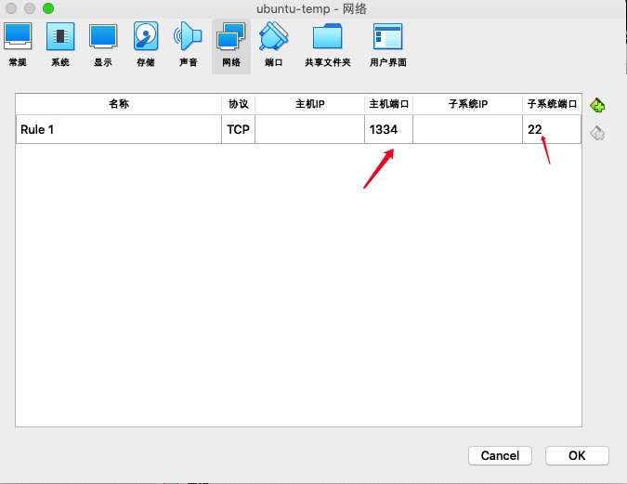Select the Rule 1 name cell
This screenshot has height=484, width=627.
119,129
